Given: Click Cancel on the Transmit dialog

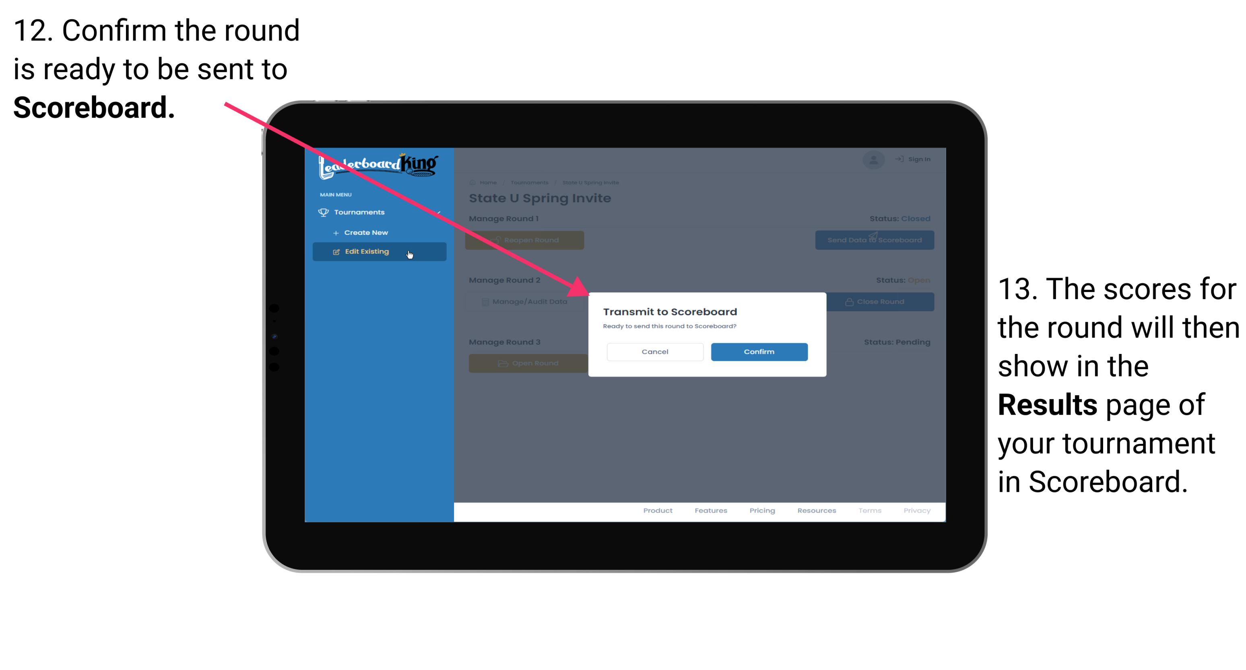Looking at the screenshot, I should click(655, 351).
